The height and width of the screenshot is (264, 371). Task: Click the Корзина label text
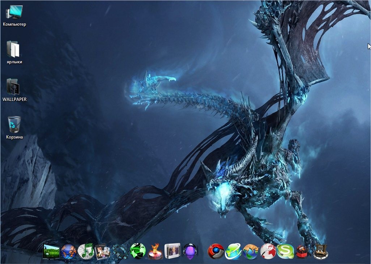[x=14, y=137]
